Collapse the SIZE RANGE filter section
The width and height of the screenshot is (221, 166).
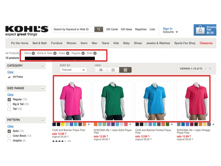pyautogui.click(x=42, y=89)
